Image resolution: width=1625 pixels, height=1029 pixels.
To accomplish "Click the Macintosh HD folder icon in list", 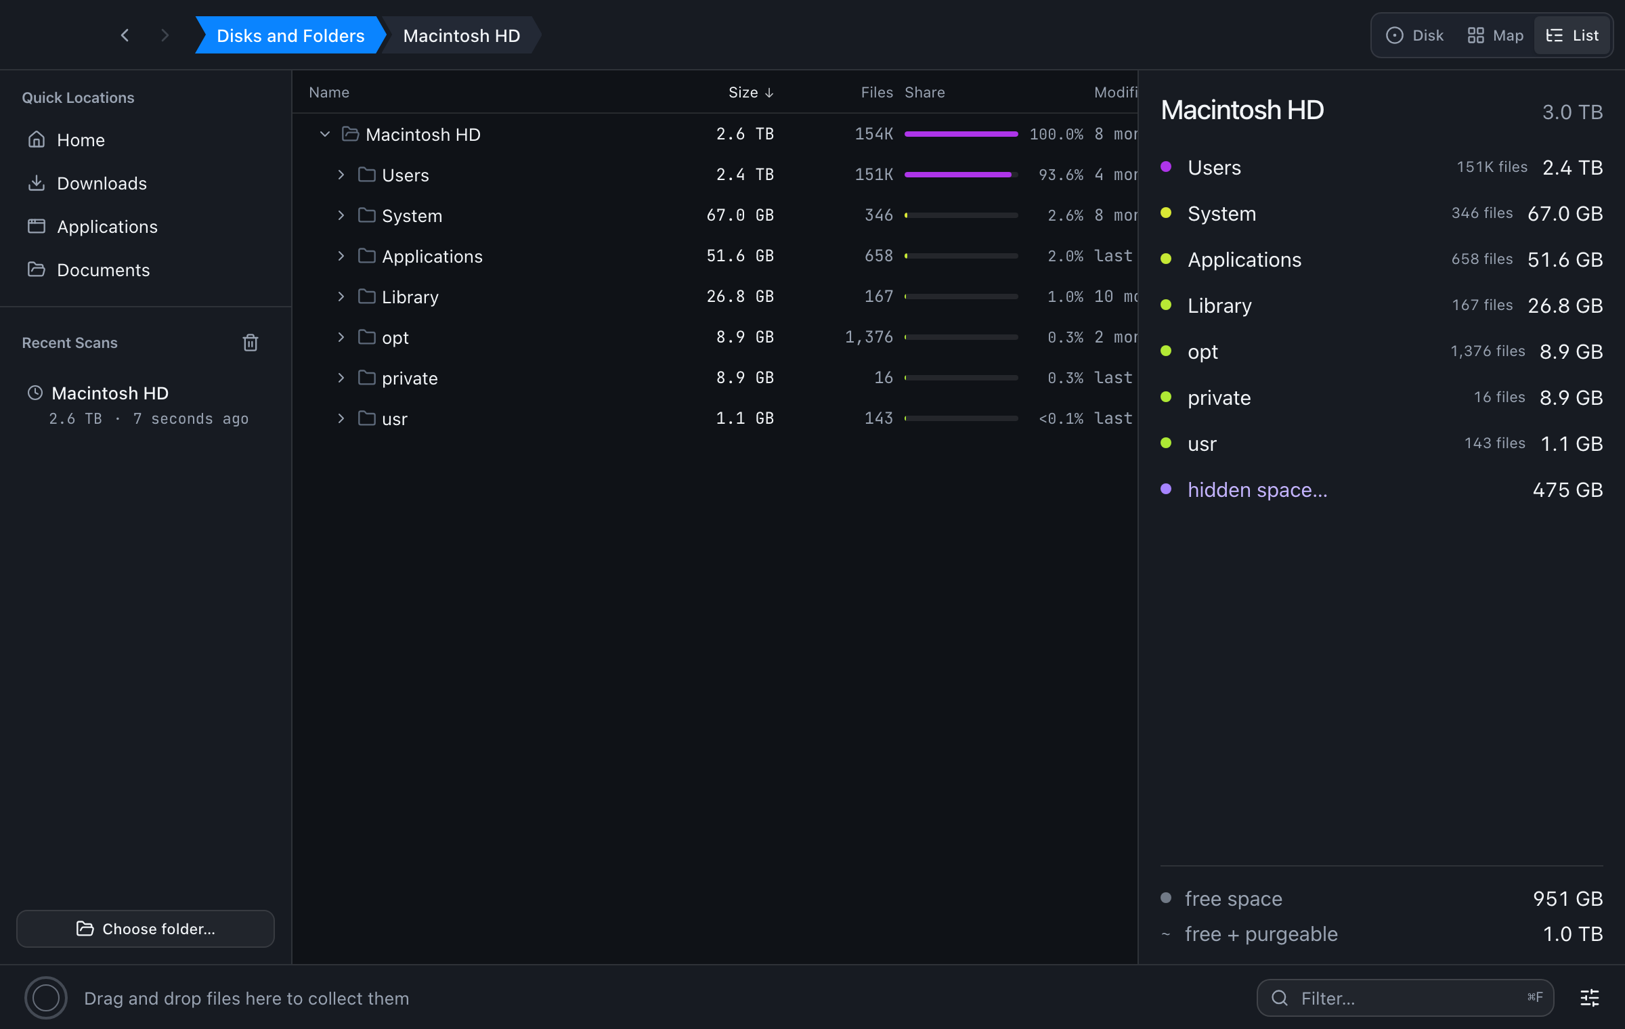I will (x=350, y=134).
